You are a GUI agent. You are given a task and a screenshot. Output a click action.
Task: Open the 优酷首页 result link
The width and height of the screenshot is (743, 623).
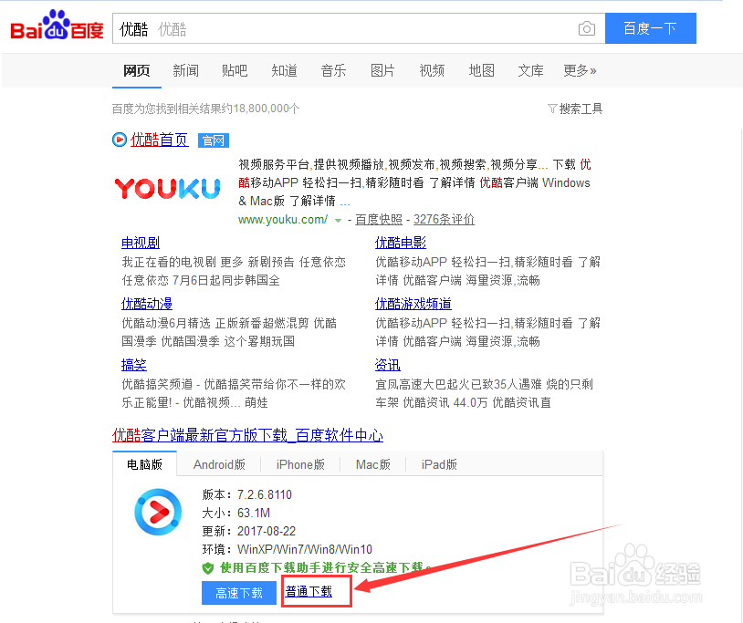click(159, 140)
